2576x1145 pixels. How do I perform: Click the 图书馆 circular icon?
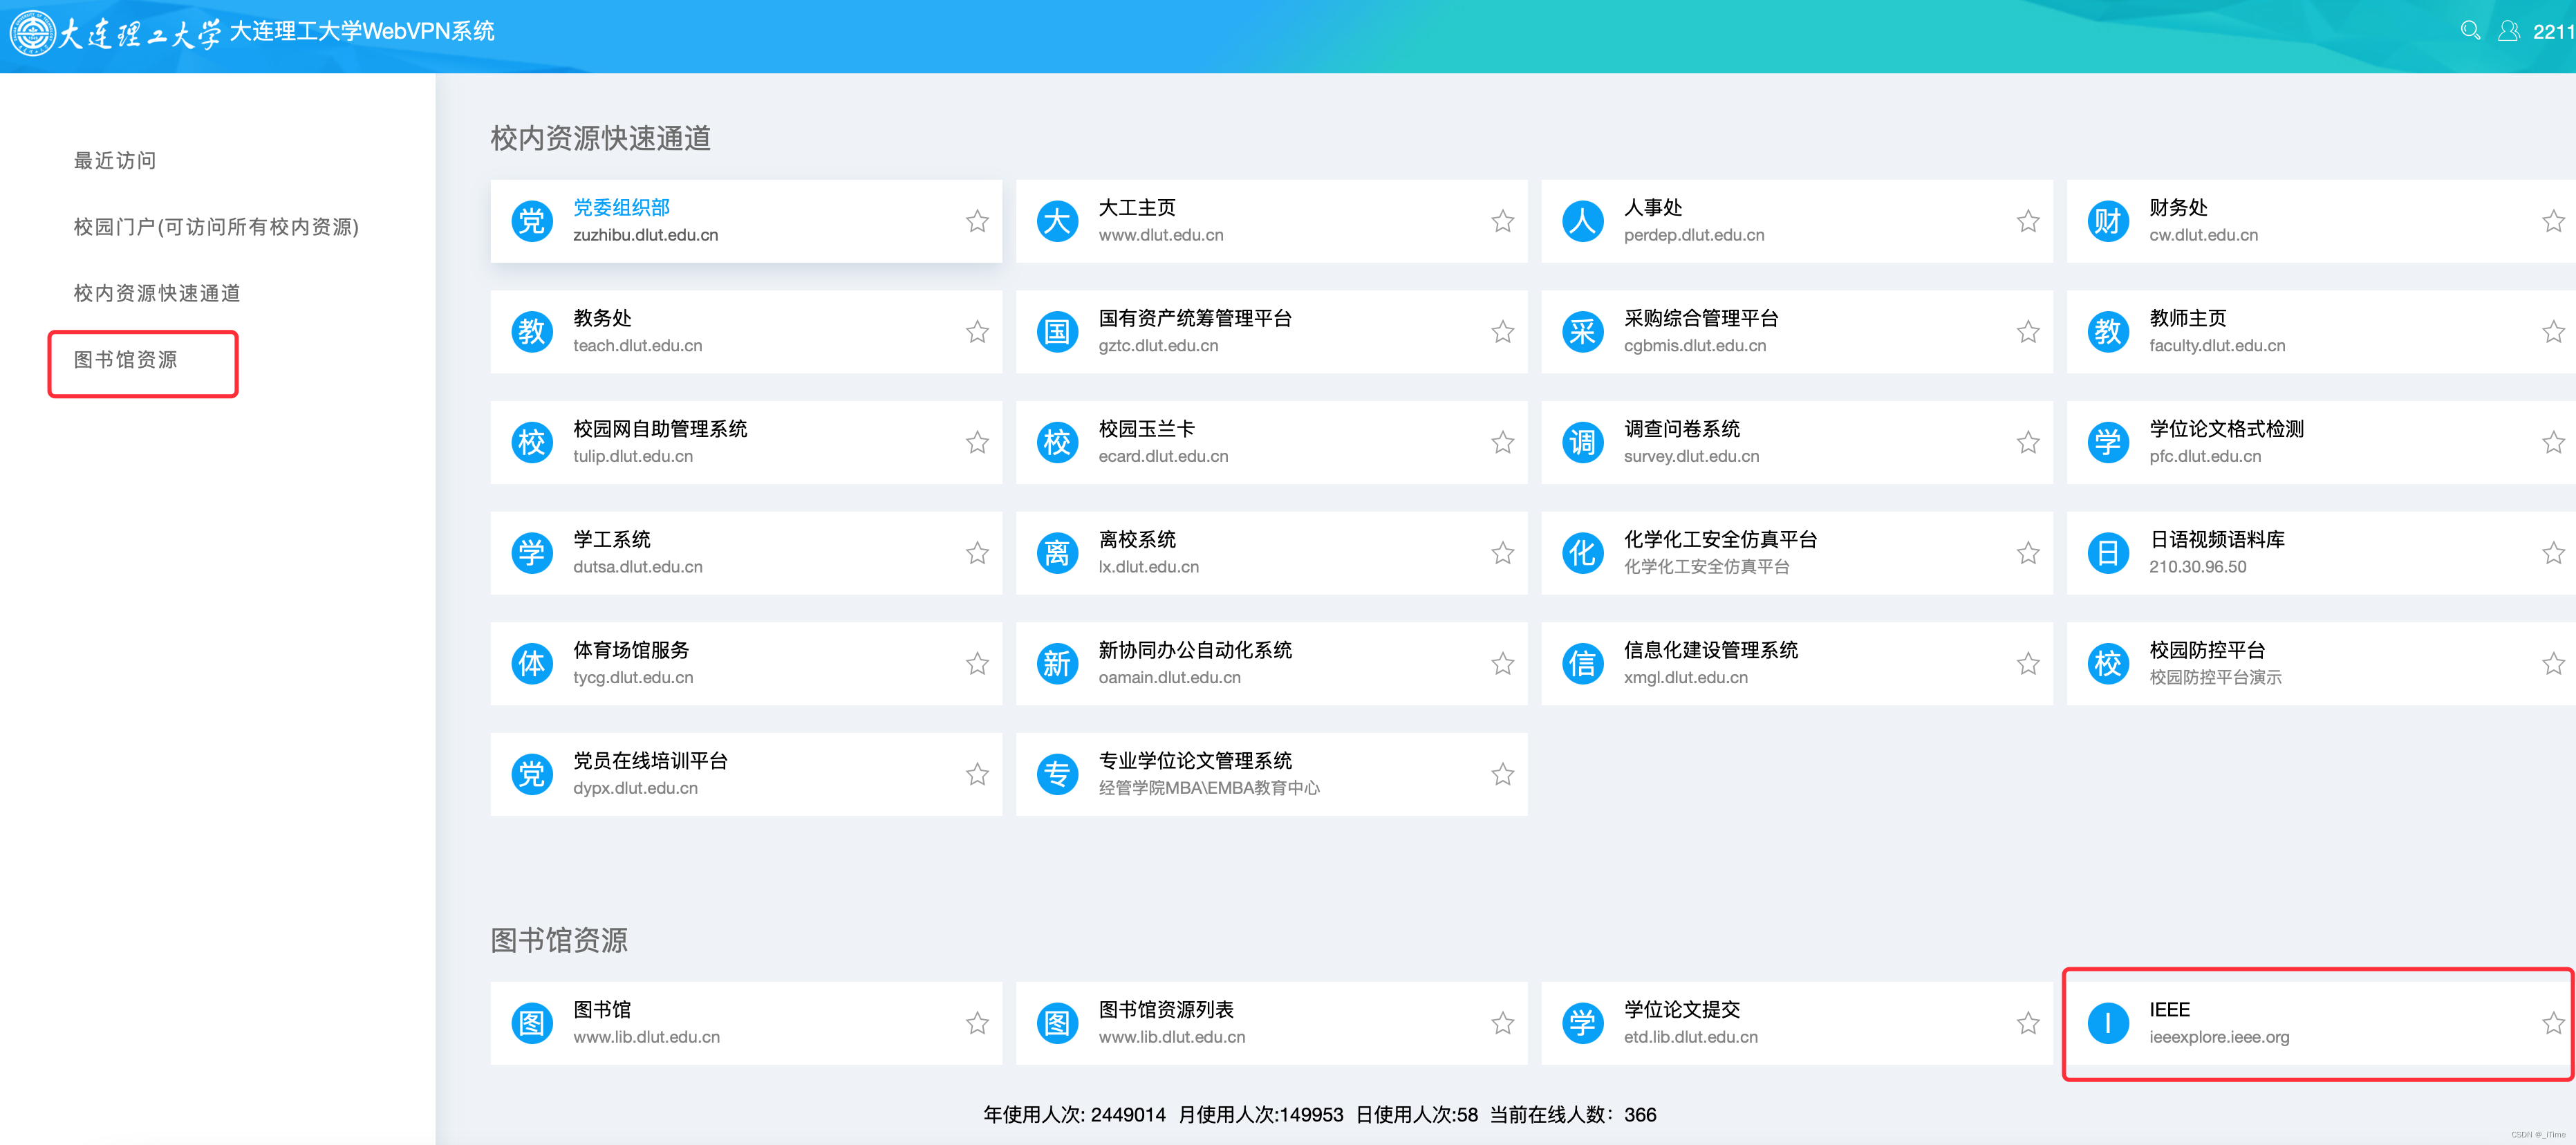point(532,1022)
